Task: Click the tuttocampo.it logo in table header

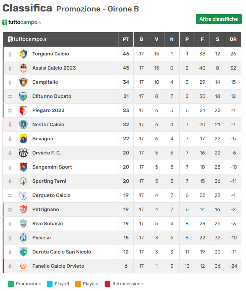Action: point(27,39)
